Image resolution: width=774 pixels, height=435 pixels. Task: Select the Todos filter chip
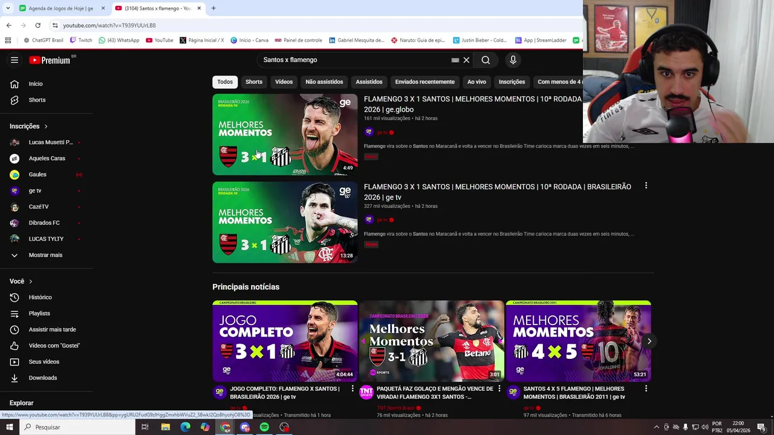click(225, 82)
